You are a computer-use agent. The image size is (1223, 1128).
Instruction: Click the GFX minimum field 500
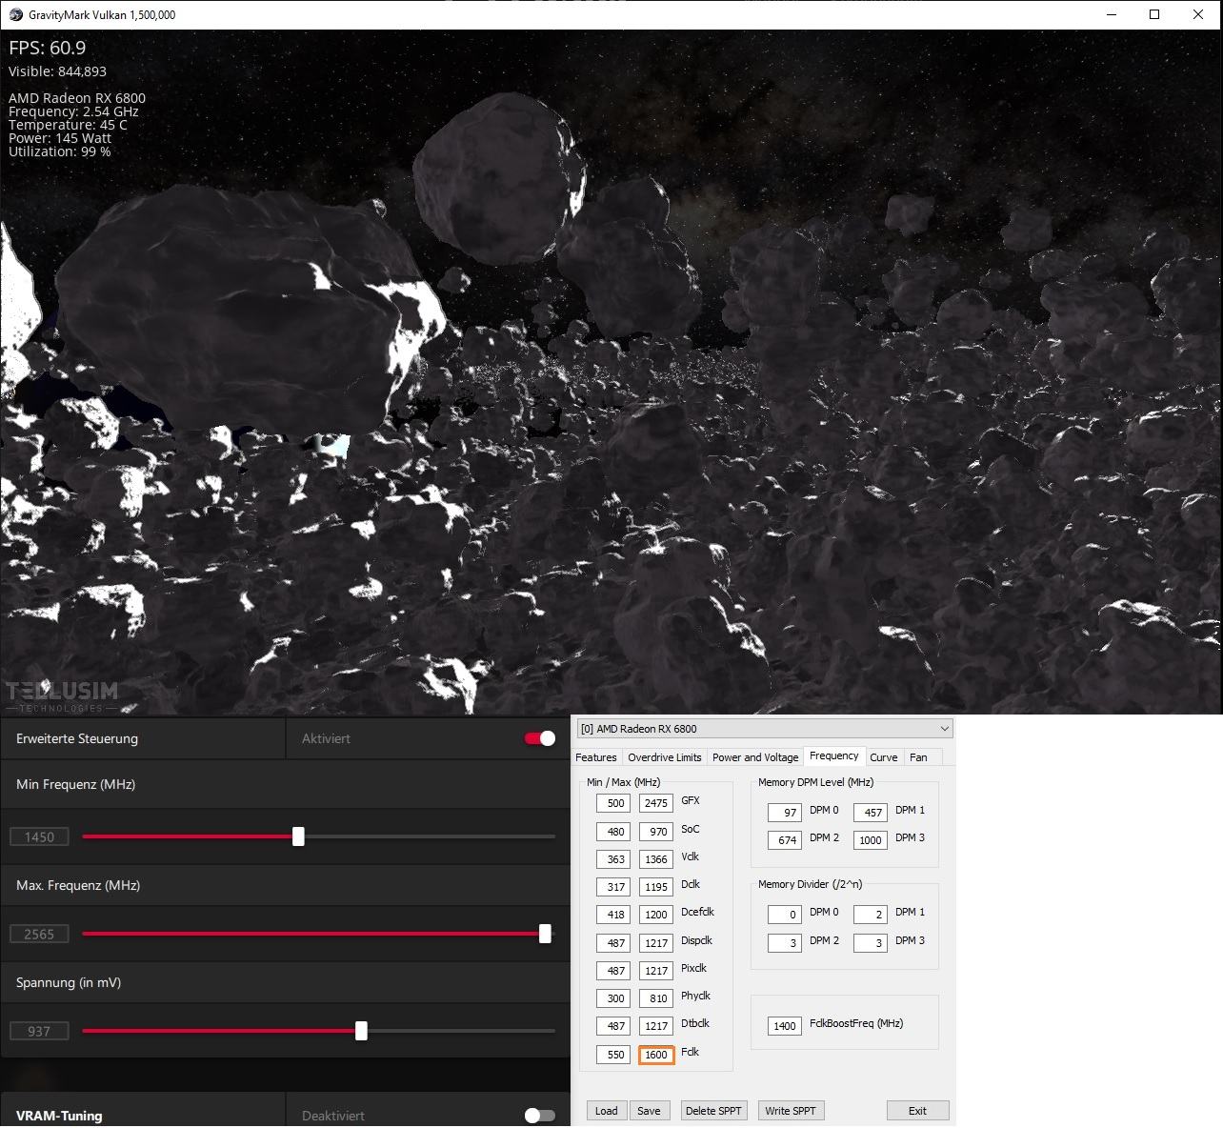[613, 803]
